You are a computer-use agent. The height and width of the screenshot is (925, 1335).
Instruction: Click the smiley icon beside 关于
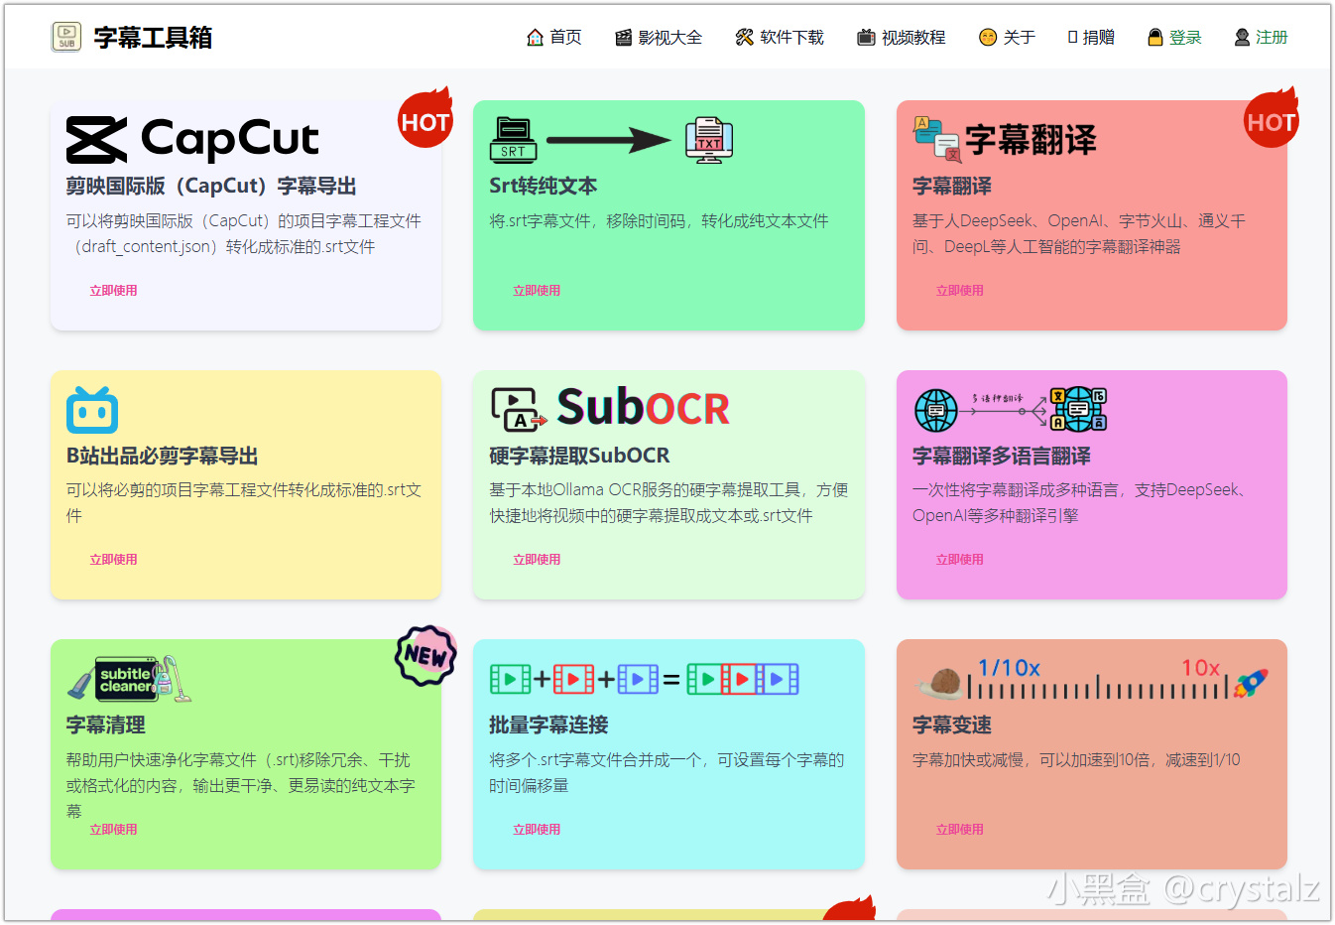point(987,38)
